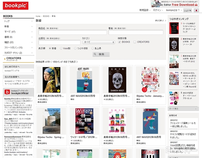
Task: Open the Vermeer 美術手帖 2012年06月号 cover
Action: [52, 80]
